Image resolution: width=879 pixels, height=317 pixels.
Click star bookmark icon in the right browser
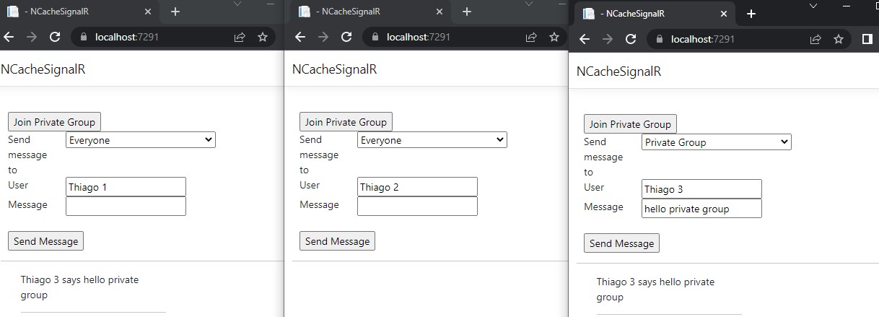click(x=839, y=39)
